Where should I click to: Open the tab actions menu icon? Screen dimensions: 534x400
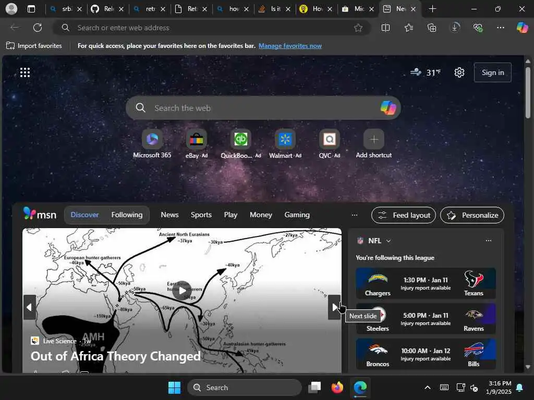(31, 9)
